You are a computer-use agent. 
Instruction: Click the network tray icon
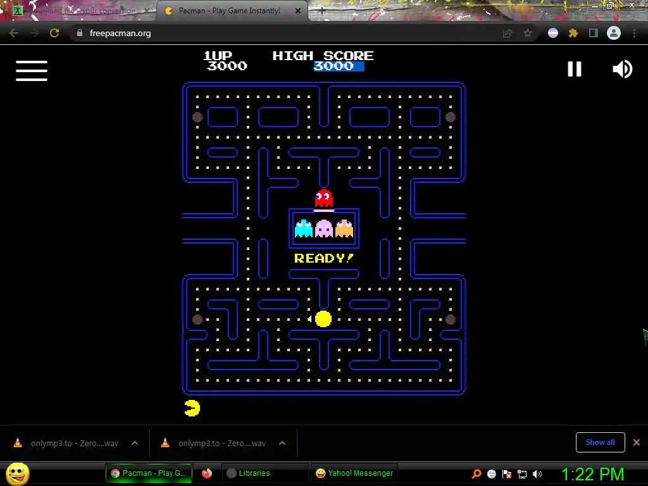point(522,474)
